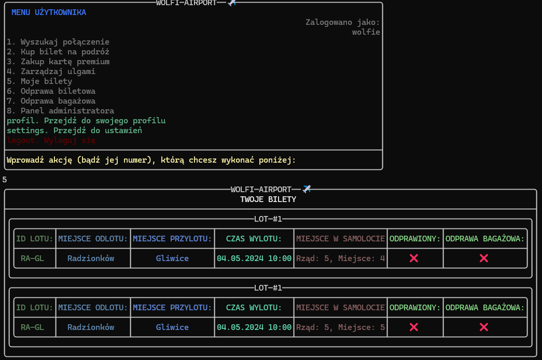Click red X under ODPRAWA BAGAŻOWA for Miejsce 4 ticket
542x360 pixels.
coord(484,258)
